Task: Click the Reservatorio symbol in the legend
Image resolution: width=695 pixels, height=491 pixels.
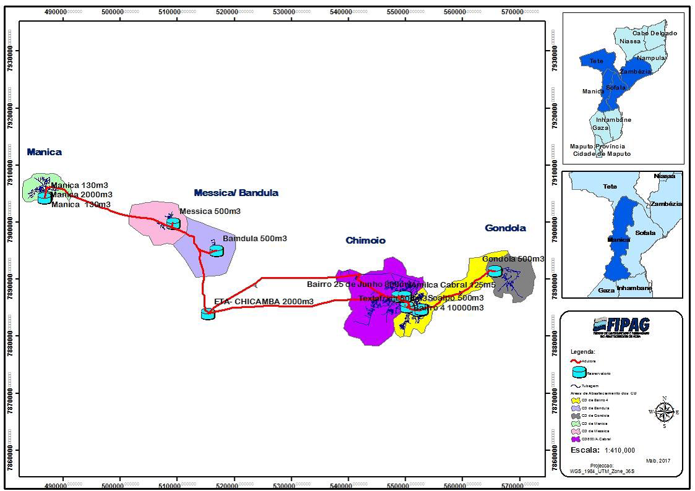Action: (x=579, y=372)
